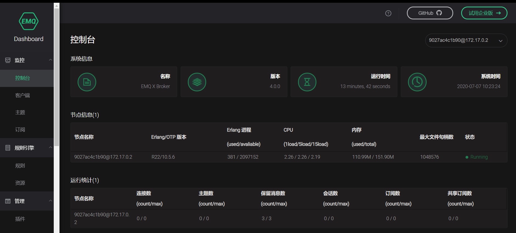The image size is (516, 233).
Task: Click the version value 4.0.0
Action: coord(275,86)
